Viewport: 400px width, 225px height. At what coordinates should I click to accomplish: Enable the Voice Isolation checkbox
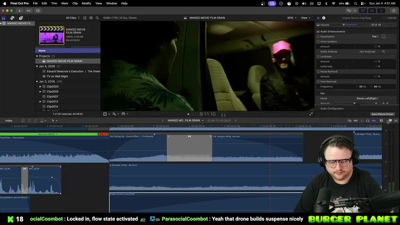click(318, 42)
